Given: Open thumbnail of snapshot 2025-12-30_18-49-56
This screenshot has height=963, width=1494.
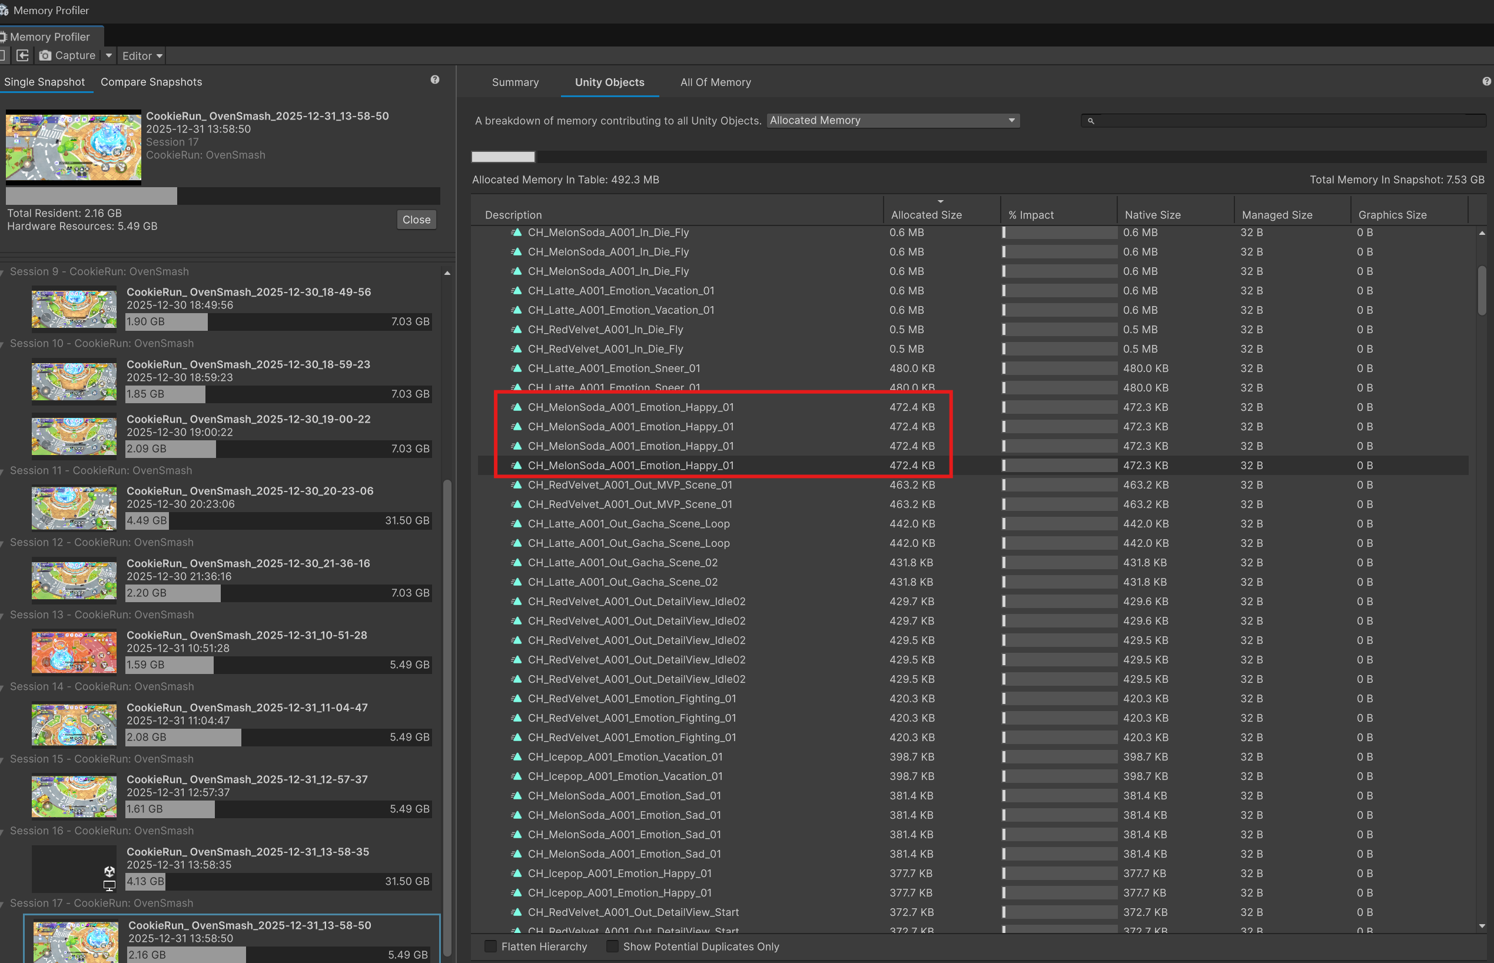Looking at the screenshot, I should coord(74,308).
